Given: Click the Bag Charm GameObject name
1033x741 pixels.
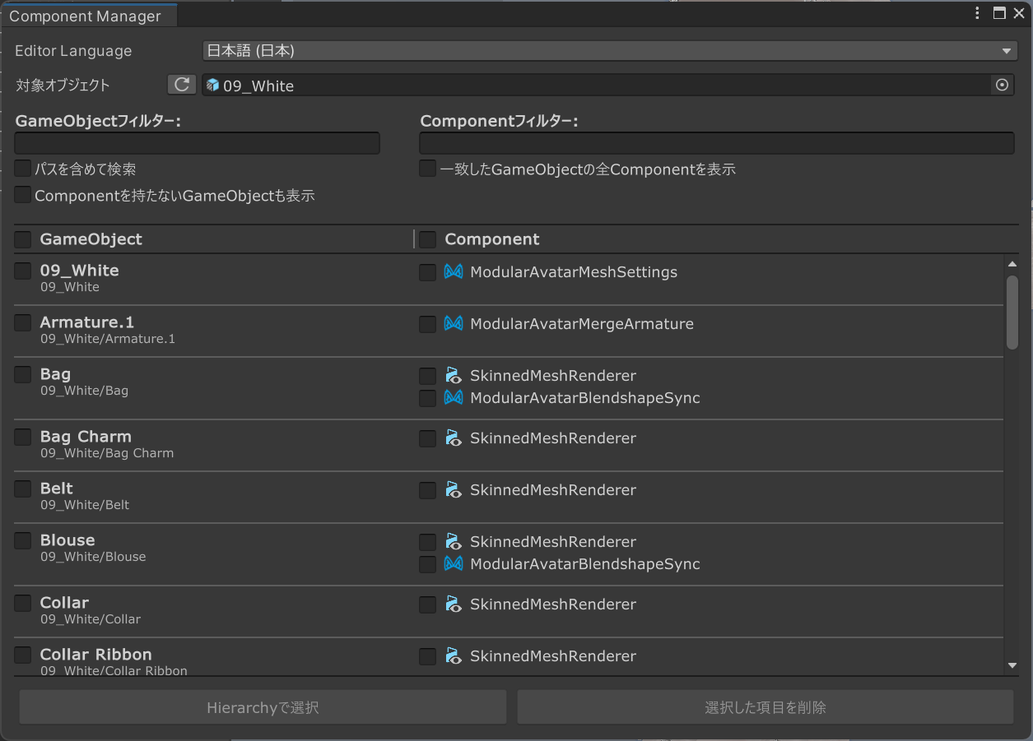Looking at the screenshot, I should pyautogui.click(x=86, y=437).
